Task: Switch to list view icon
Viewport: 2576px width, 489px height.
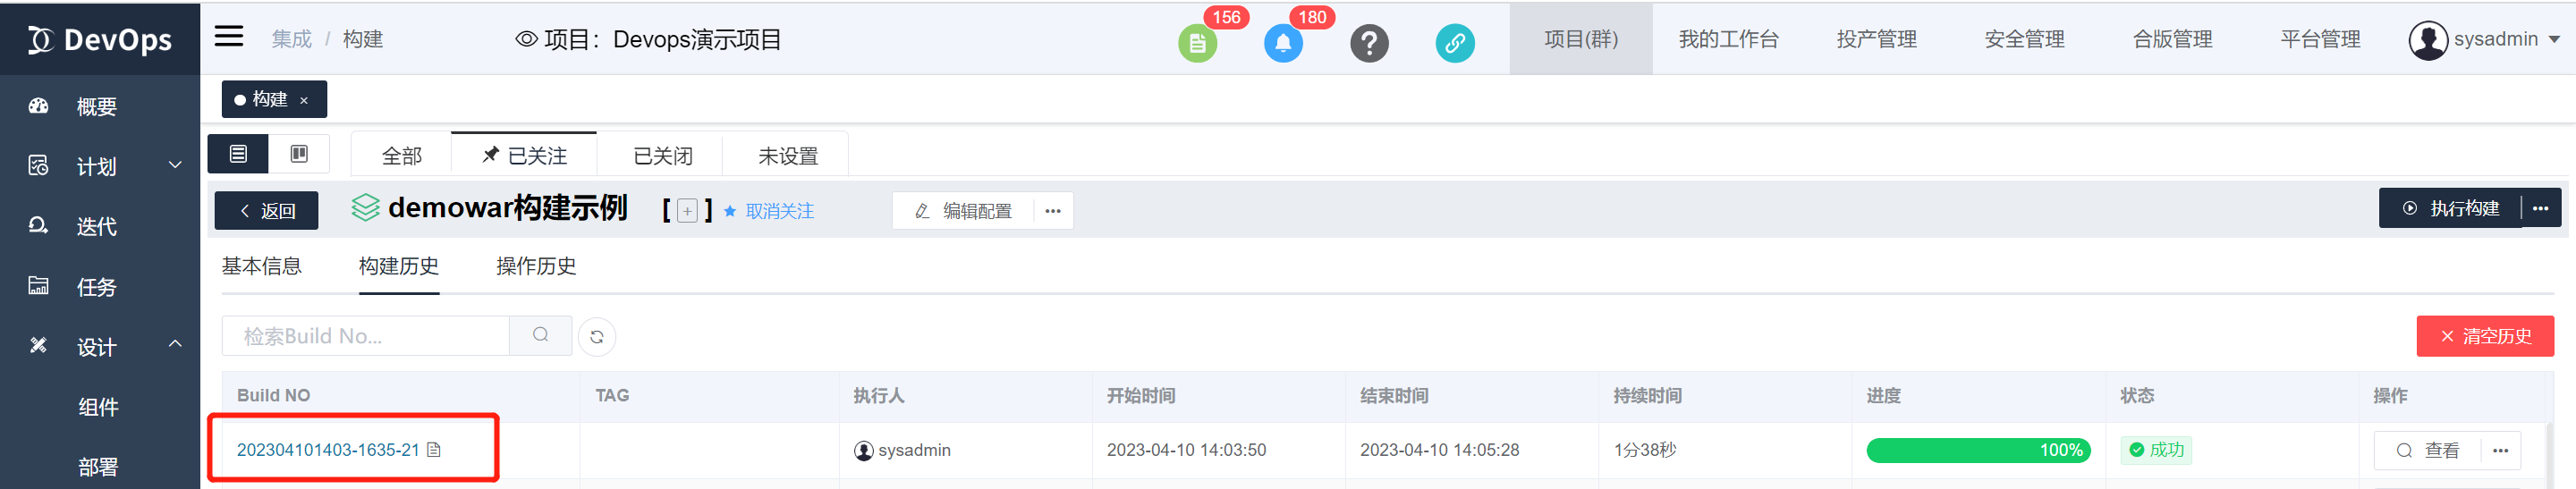Action: [x=238, y=154]
